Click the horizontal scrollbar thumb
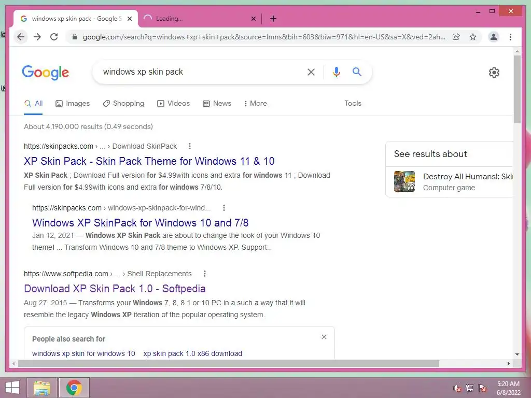Image resolution: width=531 pixels, height=398 pixels. click(229, 363)
